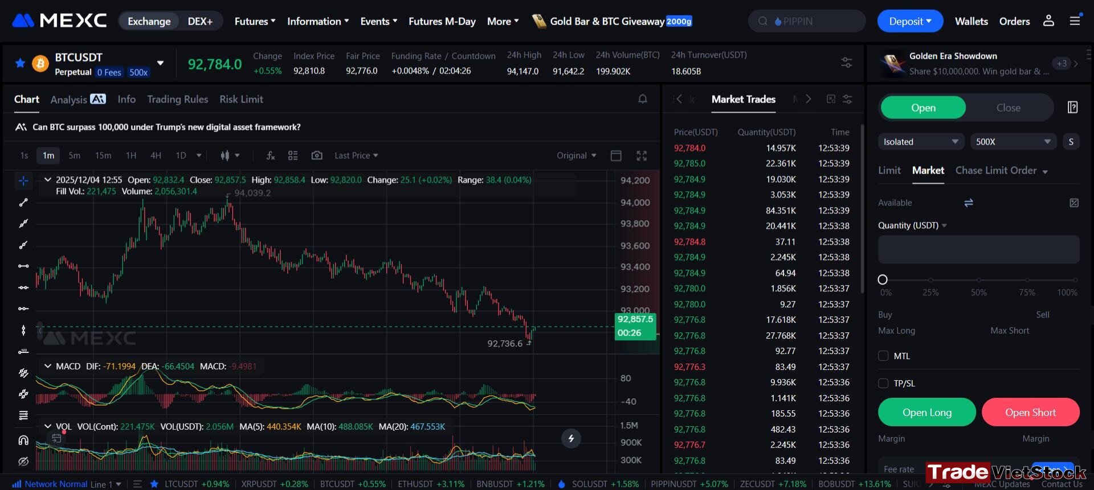Screen dimensions: 1094x490
Task: Select the DEX+ mode toggle
Action: (x=200, y=21)
